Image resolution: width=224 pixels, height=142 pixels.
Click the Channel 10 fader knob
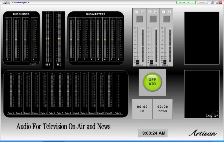pyautogui.click(x=151, y=62)
